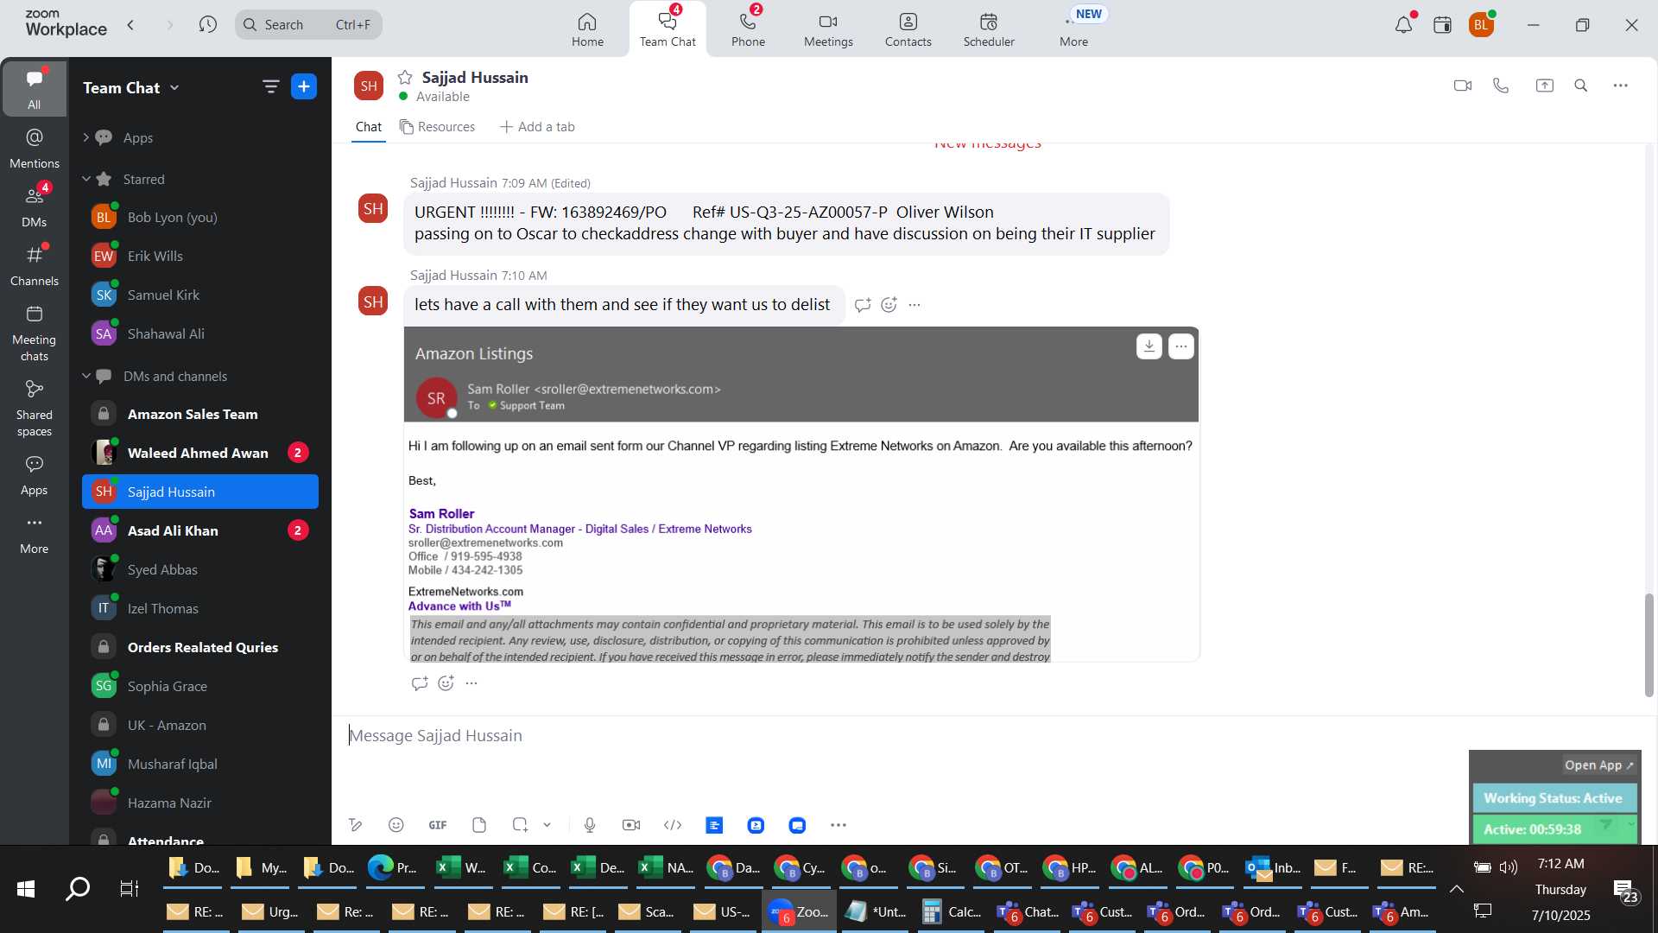The height and width of the screenshot is (933, 1658).
Task: Open Meeting chats in the sidebar
Action: click(x=34, y=333)
